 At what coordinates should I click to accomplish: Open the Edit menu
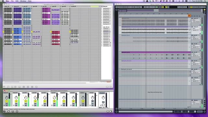pyautogui.click(x=17, y=1)
